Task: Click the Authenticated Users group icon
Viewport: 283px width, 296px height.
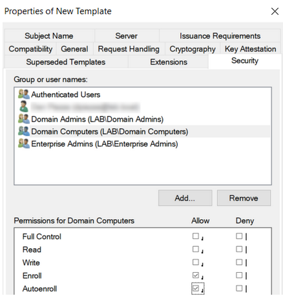Action: (24, 94)
